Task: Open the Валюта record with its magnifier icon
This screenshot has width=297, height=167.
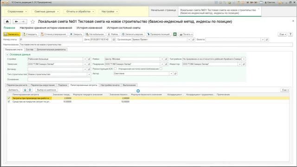Action: pos(266,39)
